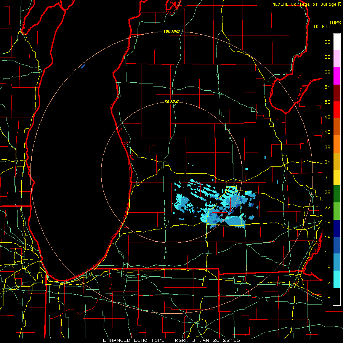The image size is (343, 343).
Task: Click the gold 38 kft legend swatch
Action: (337, 161)
